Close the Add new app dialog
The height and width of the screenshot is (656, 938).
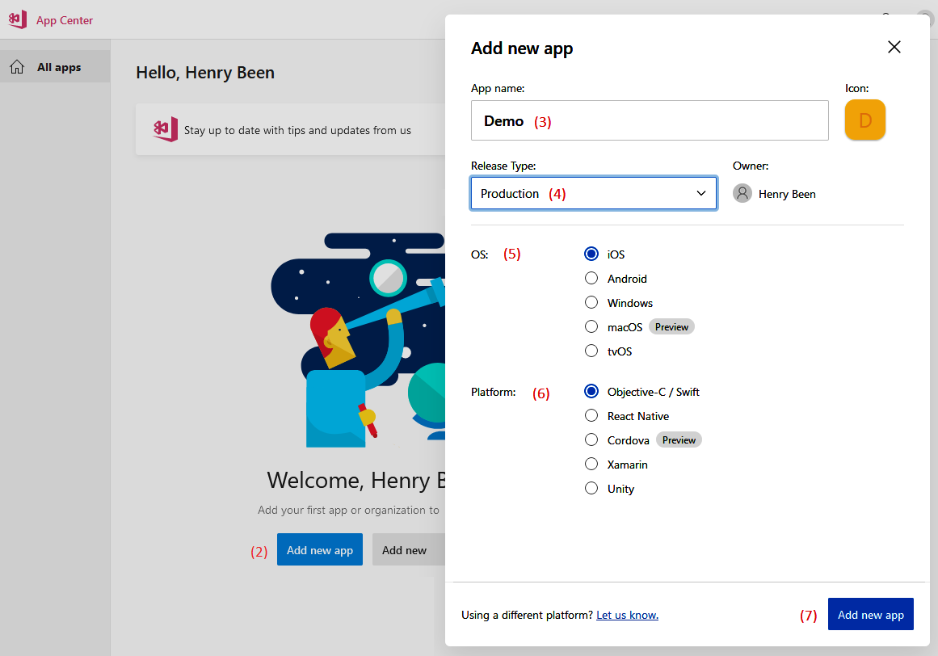tap(894, 47)
